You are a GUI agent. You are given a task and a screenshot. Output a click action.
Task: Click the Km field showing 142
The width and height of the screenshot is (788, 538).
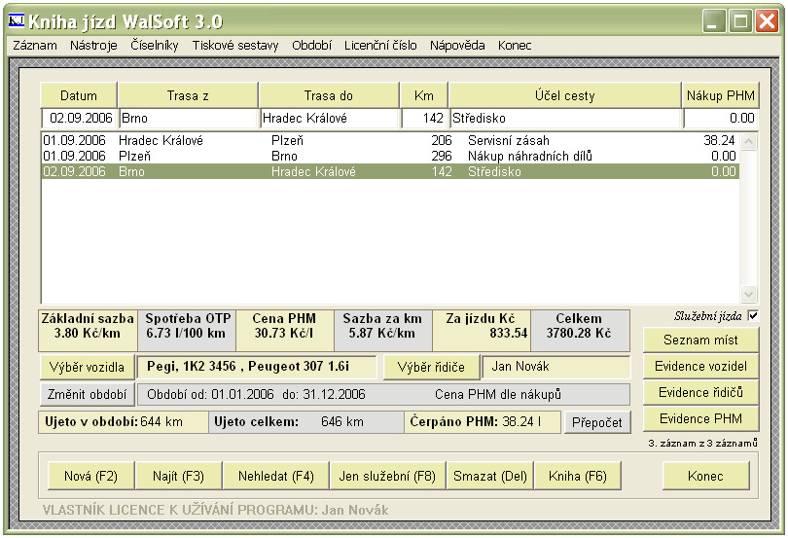pos(425,118)
